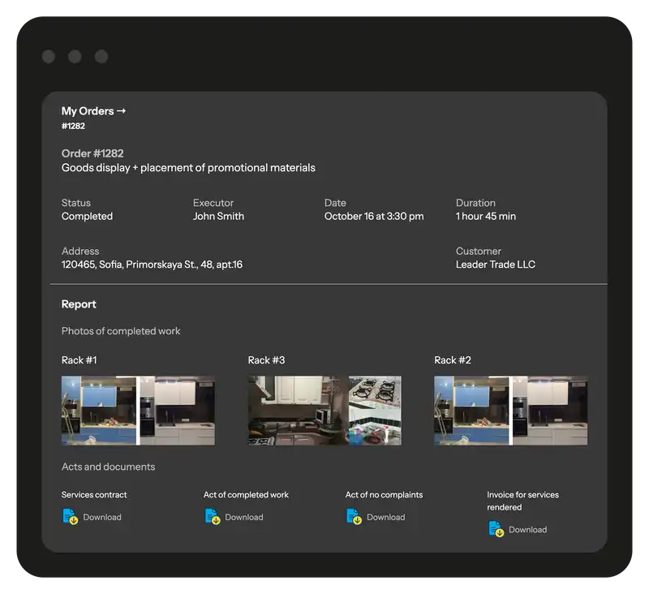
Task: Click the Invoice for services rendered file icon
Action: (x=496, y=530)
